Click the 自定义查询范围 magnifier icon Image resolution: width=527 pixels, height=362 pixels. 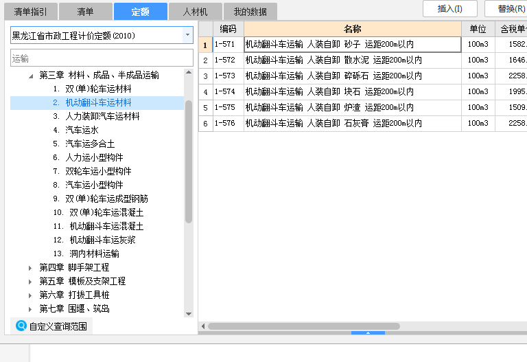21,326
